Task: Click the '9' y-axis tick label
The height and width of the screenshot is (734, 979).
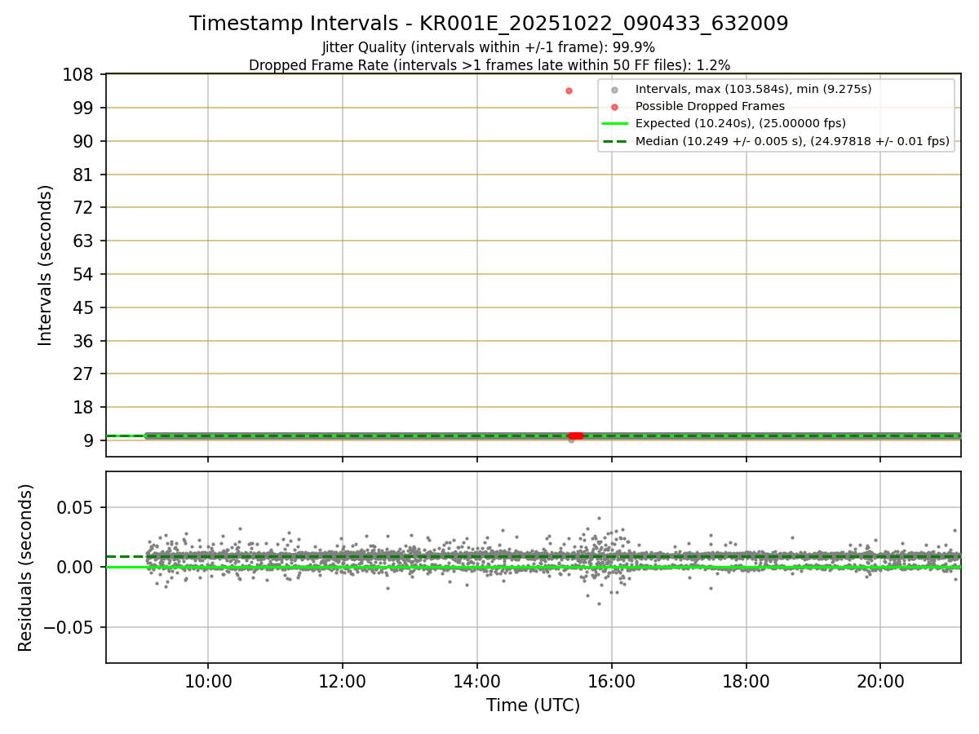Action: coord(91,440)
